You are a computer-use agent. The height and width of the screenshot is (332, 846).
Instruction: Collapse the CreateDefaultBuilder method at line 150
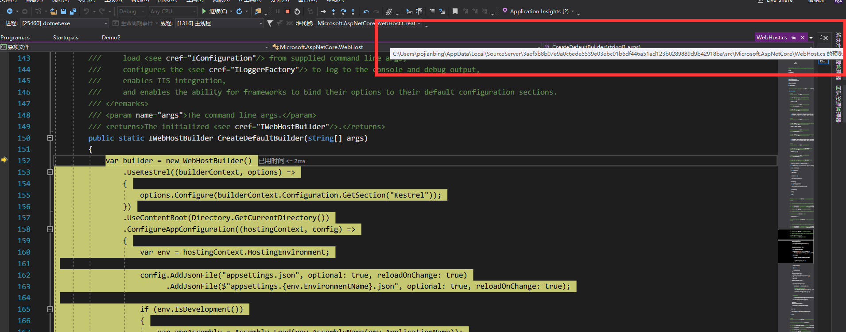click(50, 138)
